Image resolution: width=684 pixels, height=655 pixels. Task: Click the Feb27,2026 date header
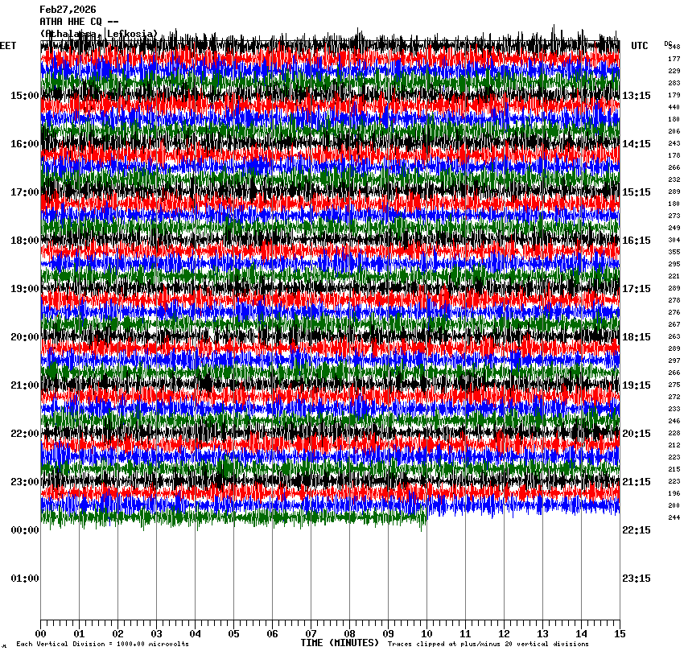click(68, 10)
